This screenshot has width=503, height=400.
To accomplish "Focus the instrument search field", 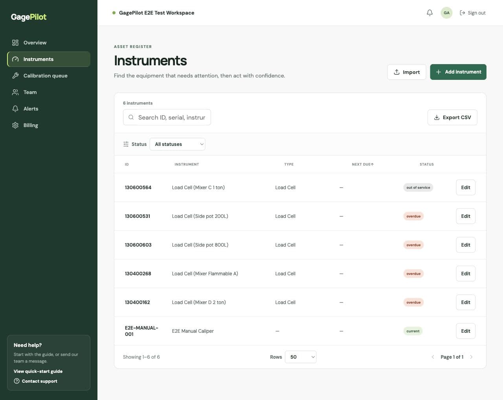I will (x=167, y=117).
